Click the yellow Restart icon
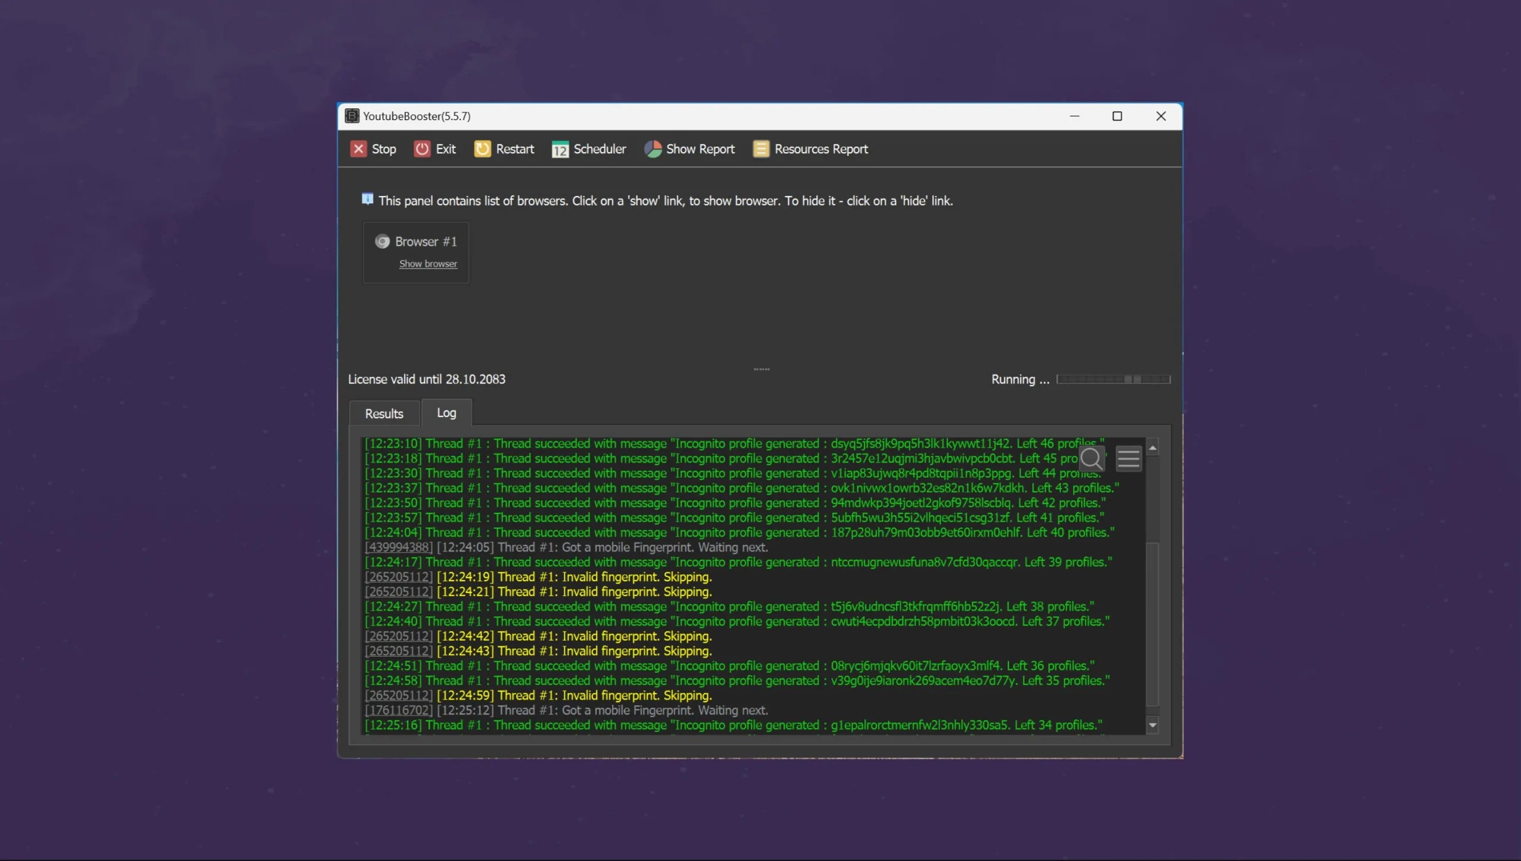Screen dimensions: 1521x861 482,149
